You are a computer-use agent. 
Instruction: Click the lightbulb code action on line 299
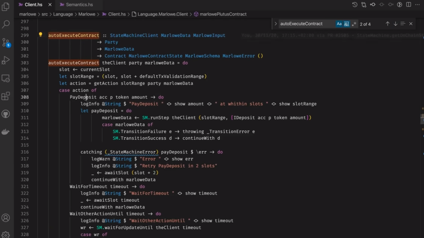tap(41, 35)
